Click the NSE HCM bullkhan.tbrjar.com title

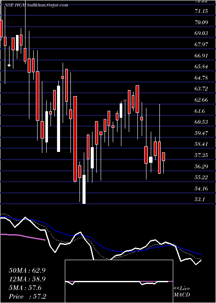(36, 5)
